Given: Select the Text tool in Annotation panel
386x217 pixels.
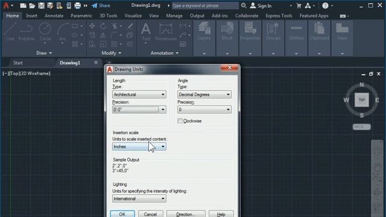Looking at the screenshot, I should point(146,31).
